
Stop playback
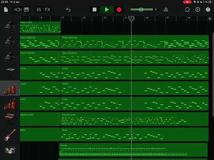pos(95,10)
